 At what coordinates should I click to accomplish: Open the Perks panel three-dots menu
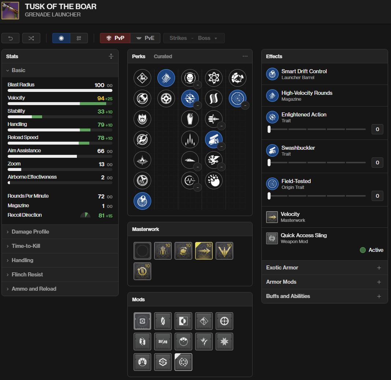[245, 56]
